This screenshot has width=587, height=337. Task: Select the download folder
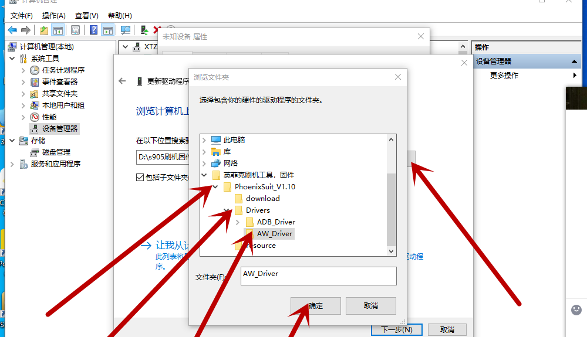click(x=263, y=198)
